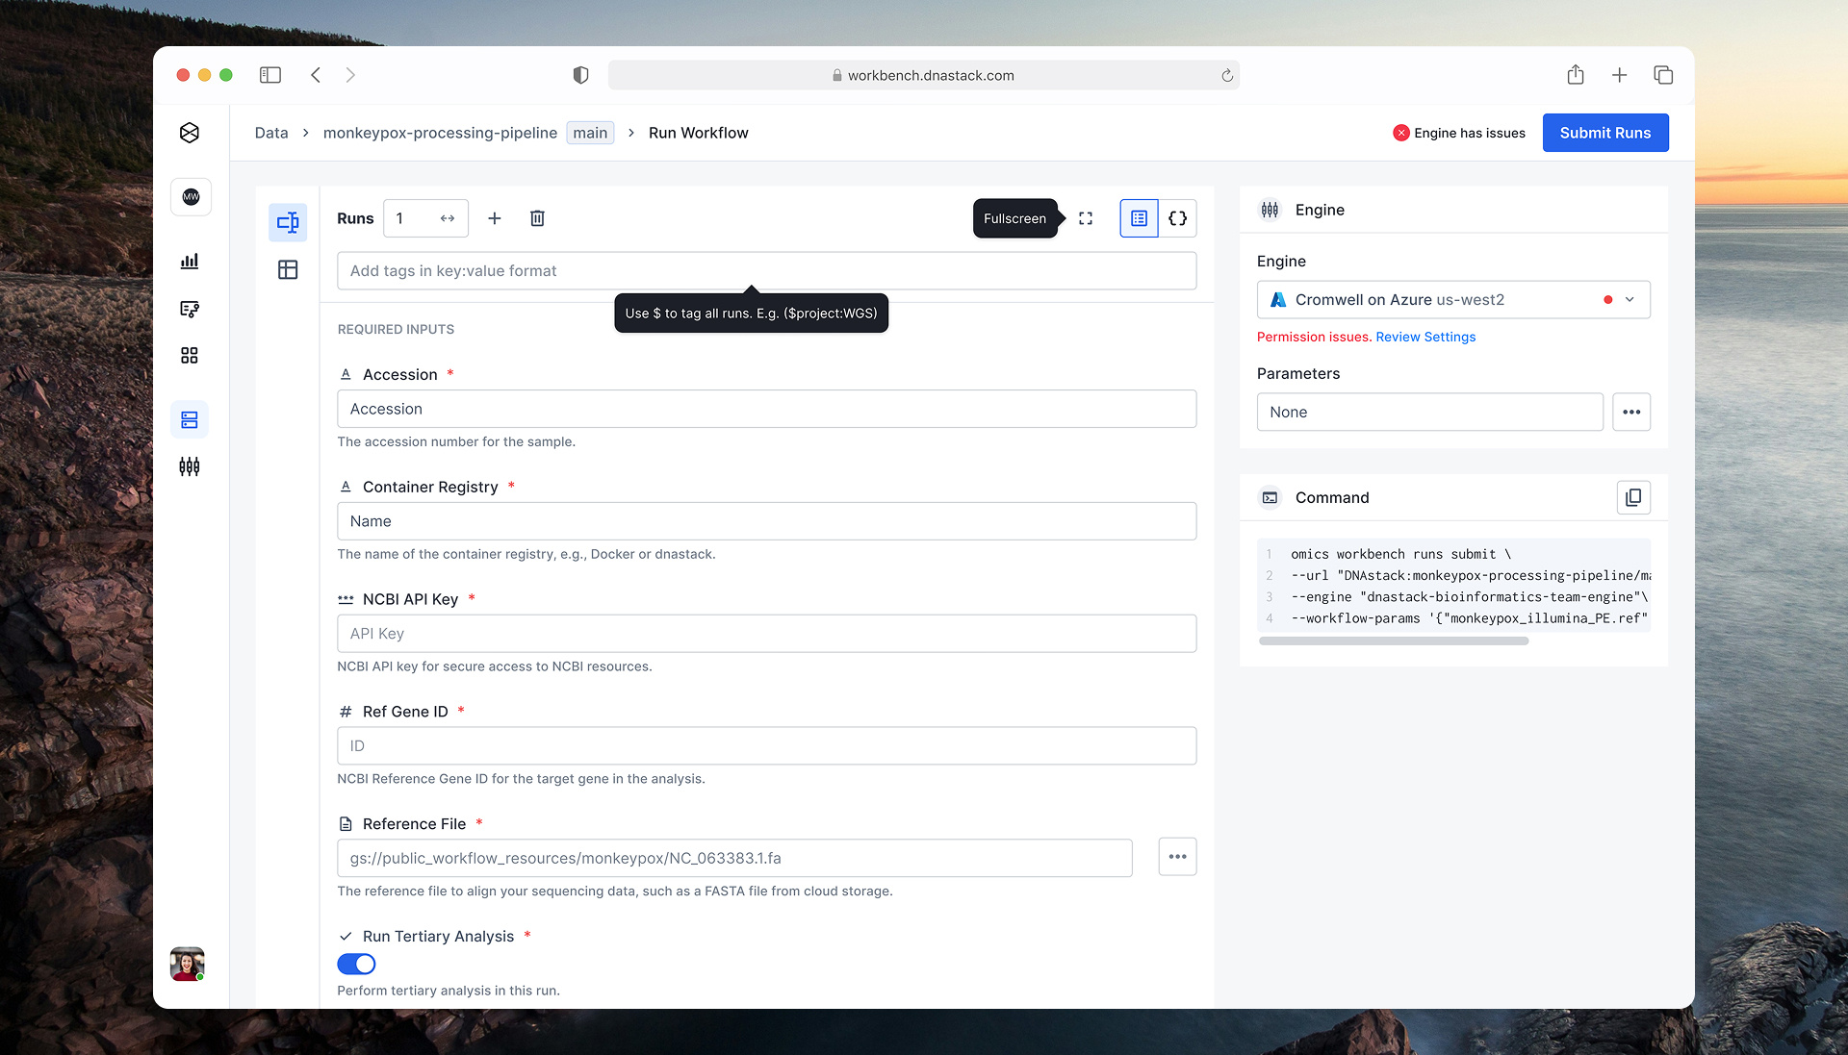This screenshot has height=1055, width=1848.
Task: Open the Reference File options ellipsis menu
Action: tap(1176, 856)
